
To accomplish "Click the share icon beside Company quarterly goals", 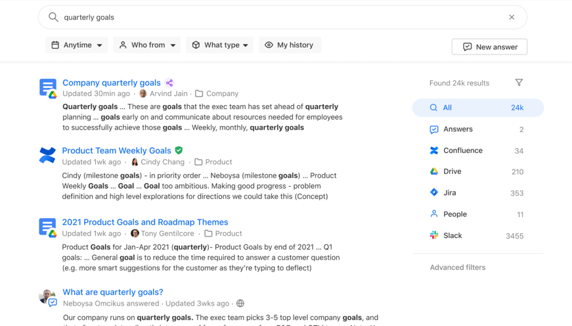I will [x=169, y=83].
